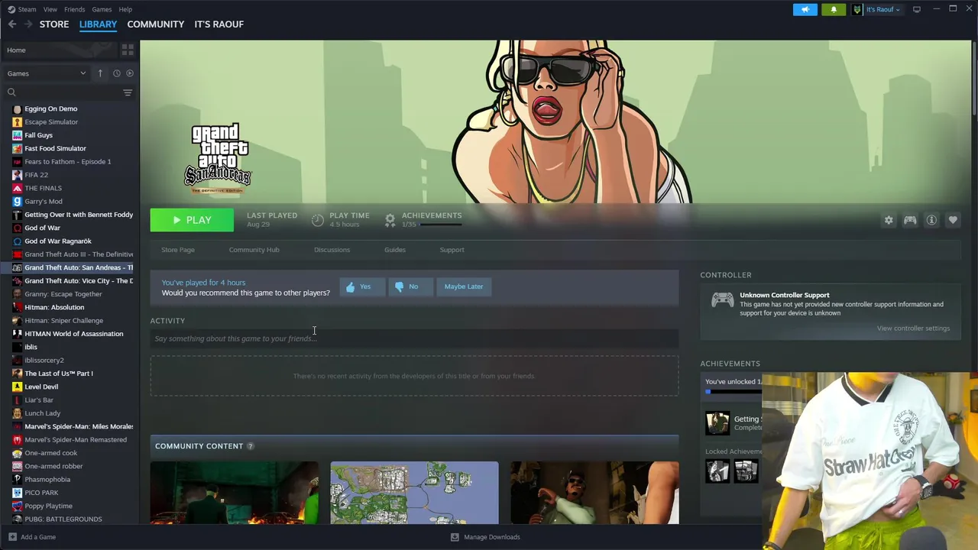Show game info icon
Image resolution: width=978 pixels, height=550 pixels.
[931, 220]
